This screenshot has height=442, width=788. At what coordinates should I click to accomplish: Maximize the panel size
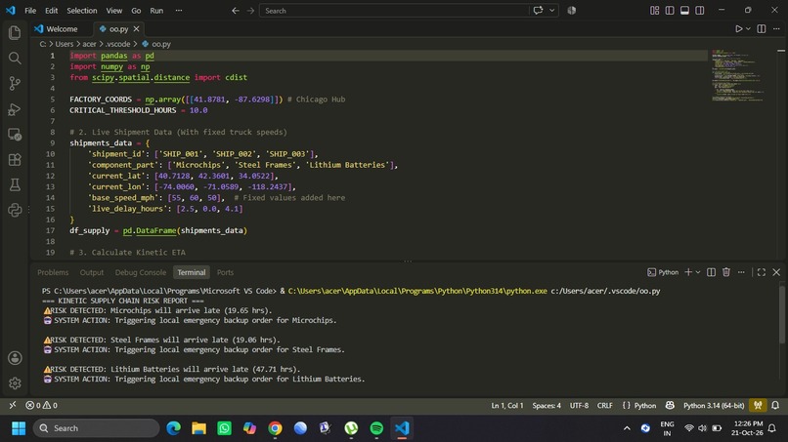coord(762,272)
